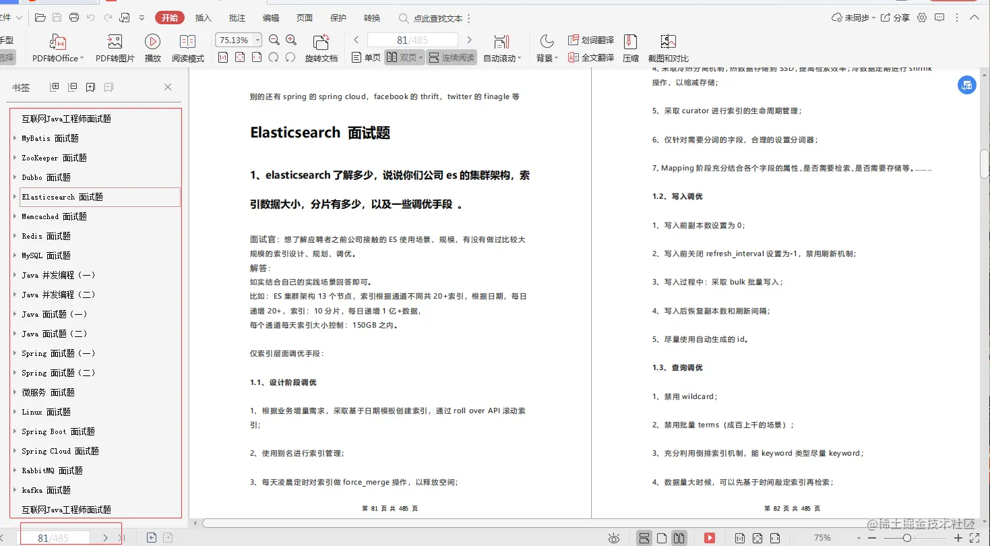This screenshot has width=990, height=546.
Task: Click the settings gear icon in the title bar
Action: pyautogui.click(x=922, y=18)
